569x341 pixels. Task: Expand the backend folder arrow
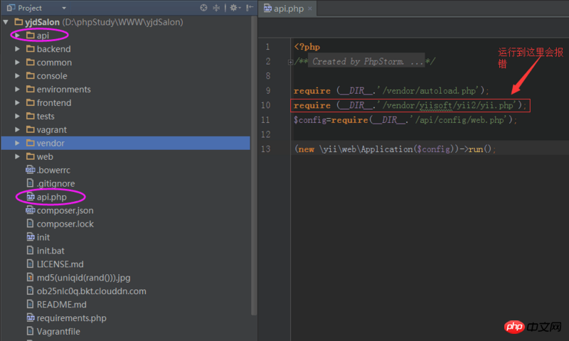[x=17, y=49]
